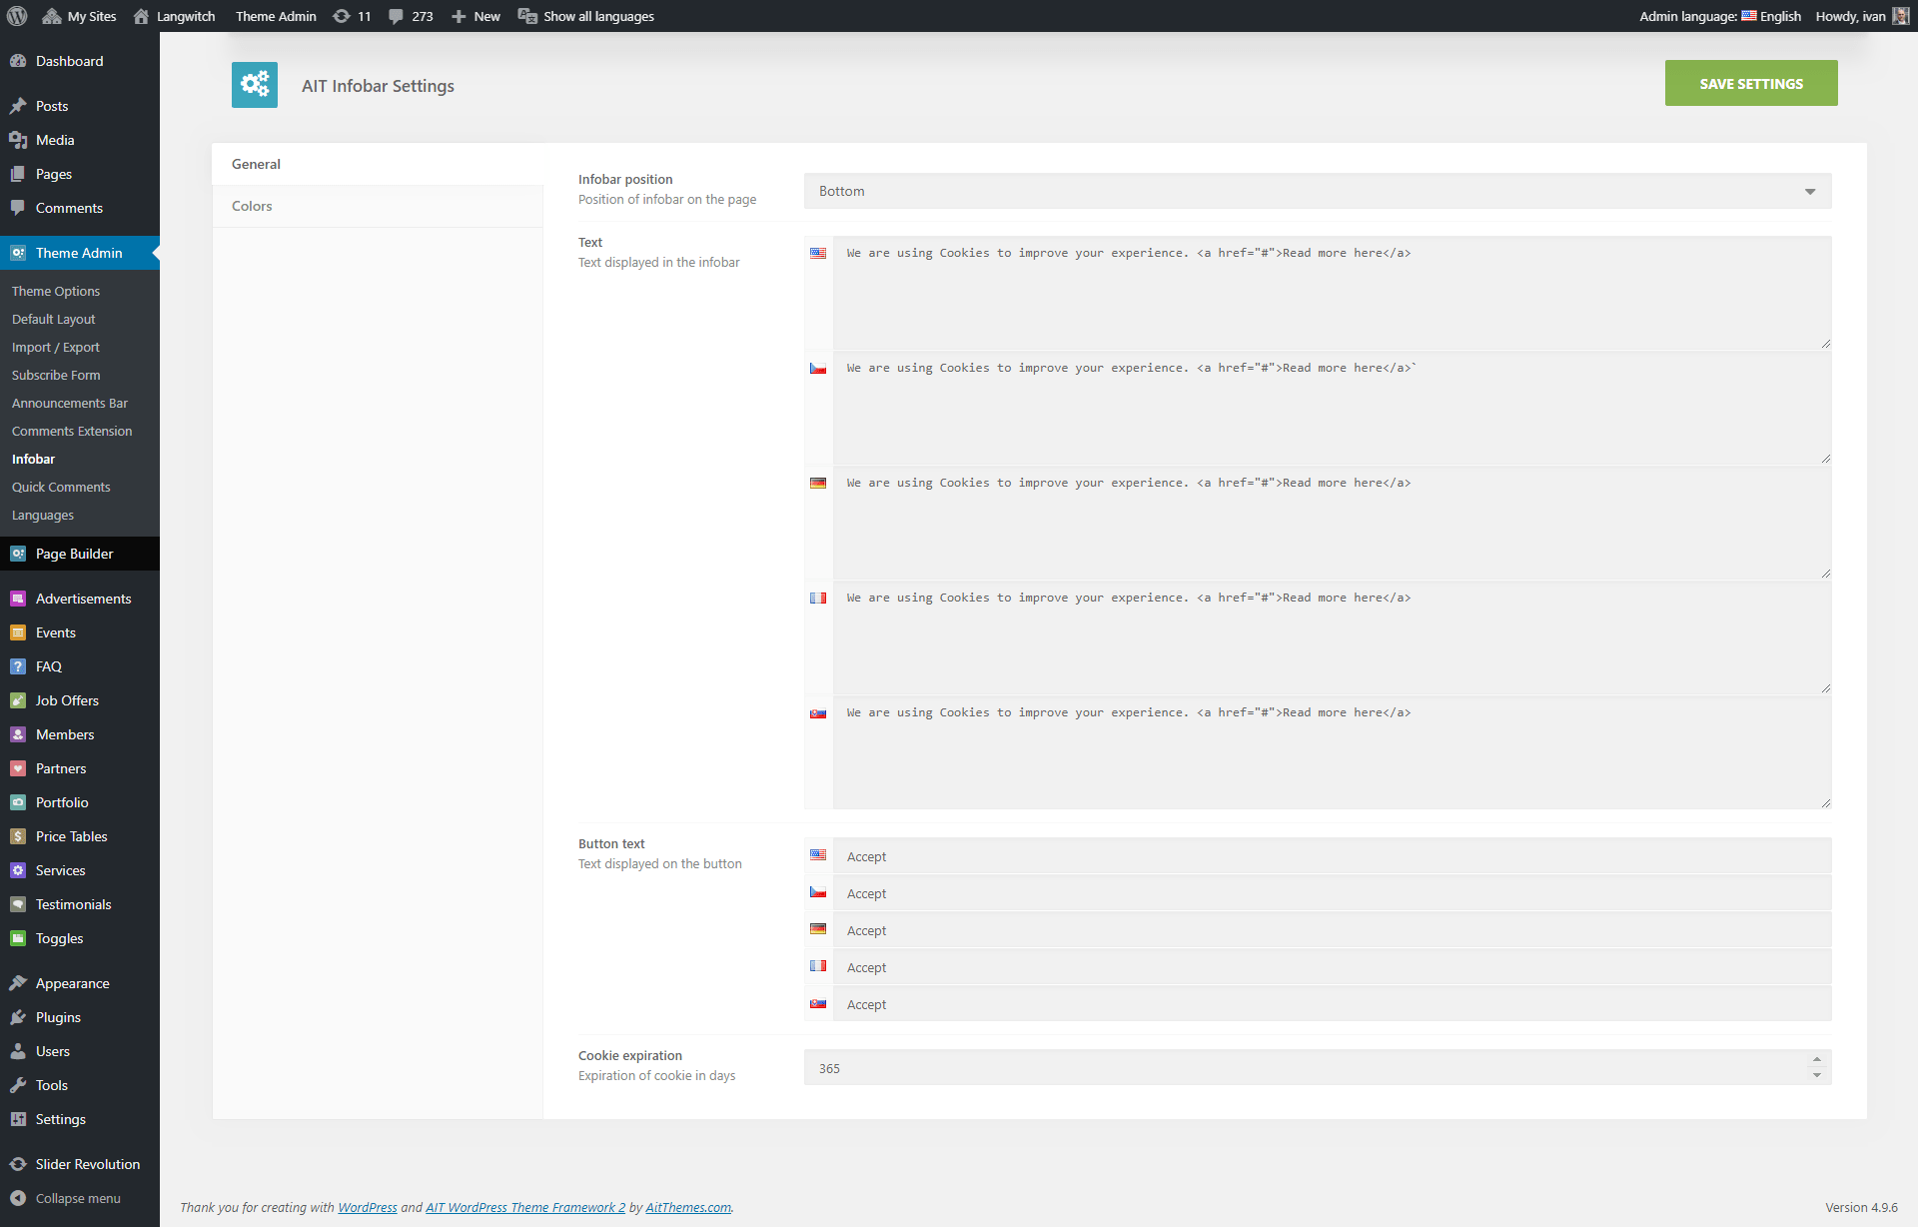The image size is (1918, 1227).
Task: Click the German flag infobar text area
Action: click(1333, 523)
